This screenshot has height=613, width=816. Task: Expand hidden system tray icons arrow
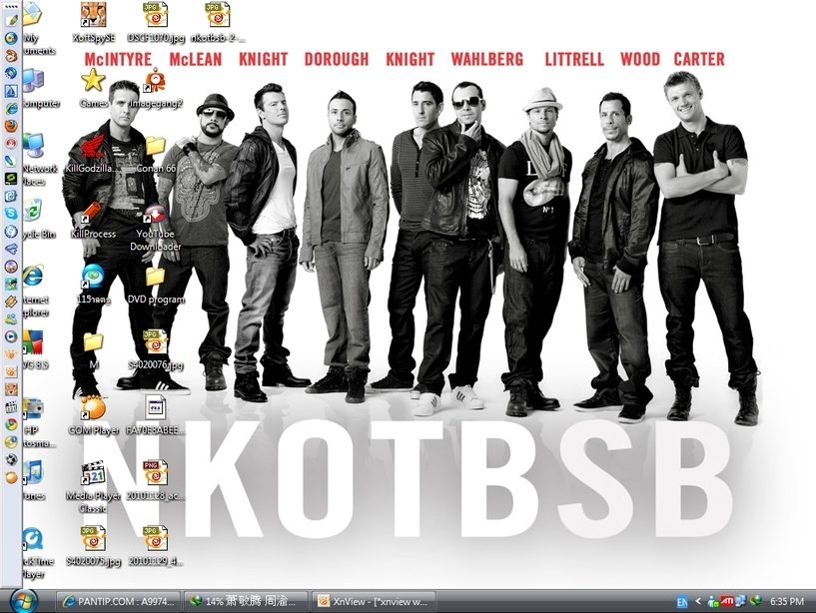698,602
